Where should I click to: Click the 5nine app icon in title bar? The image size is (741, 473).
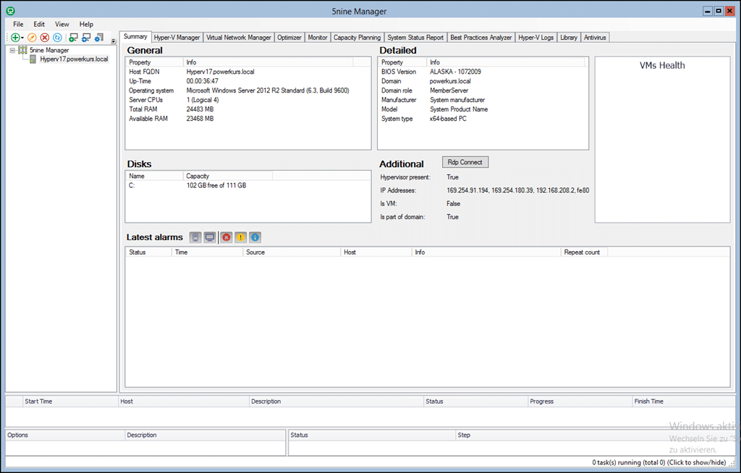[10, 11]
